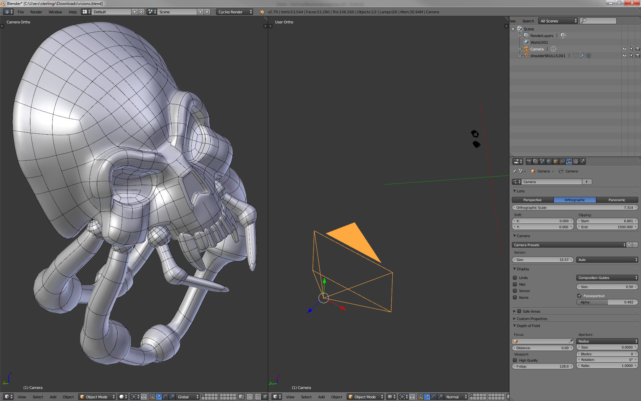Click the Passepartout Alpha slider
The image size is (641, 401).
pyautogui.click(x=607, y=302)
